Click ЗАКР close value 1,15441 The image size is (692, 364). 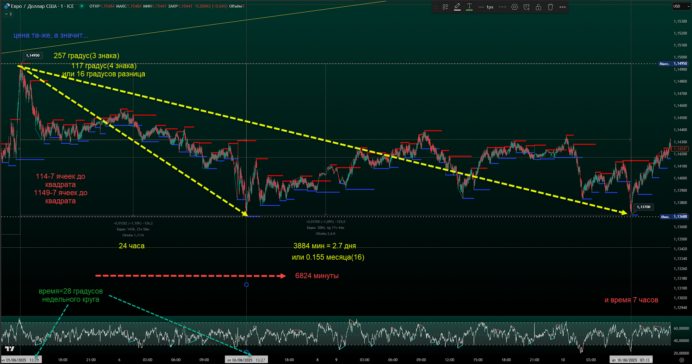pyautogui.click(x=185, y=6)
